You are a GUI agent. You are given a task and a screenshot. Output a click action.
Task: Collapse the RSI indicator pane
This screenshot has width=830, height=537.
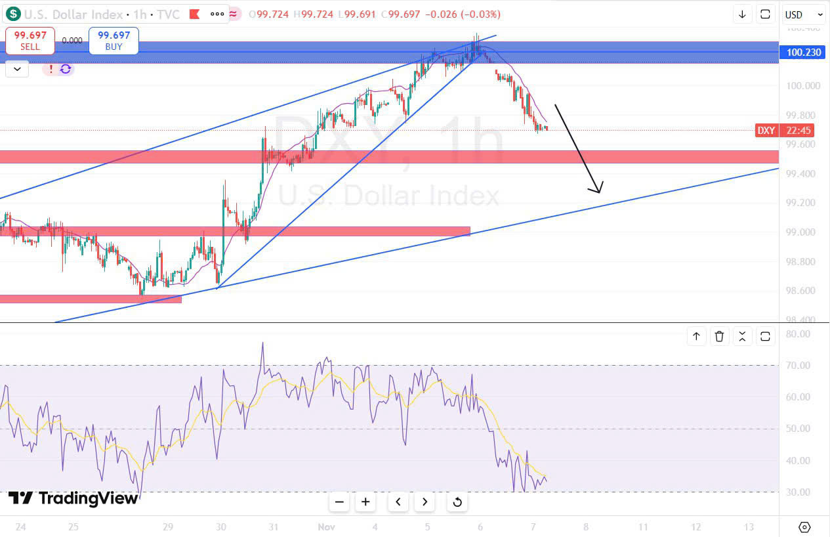tap(742, 337)
